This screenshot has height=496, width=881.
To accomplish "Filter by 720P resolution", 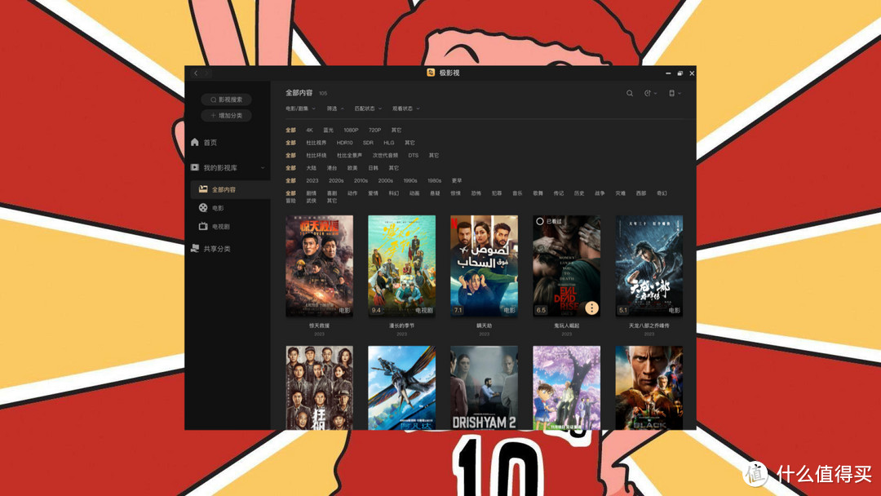I will [x=374, y=131].
